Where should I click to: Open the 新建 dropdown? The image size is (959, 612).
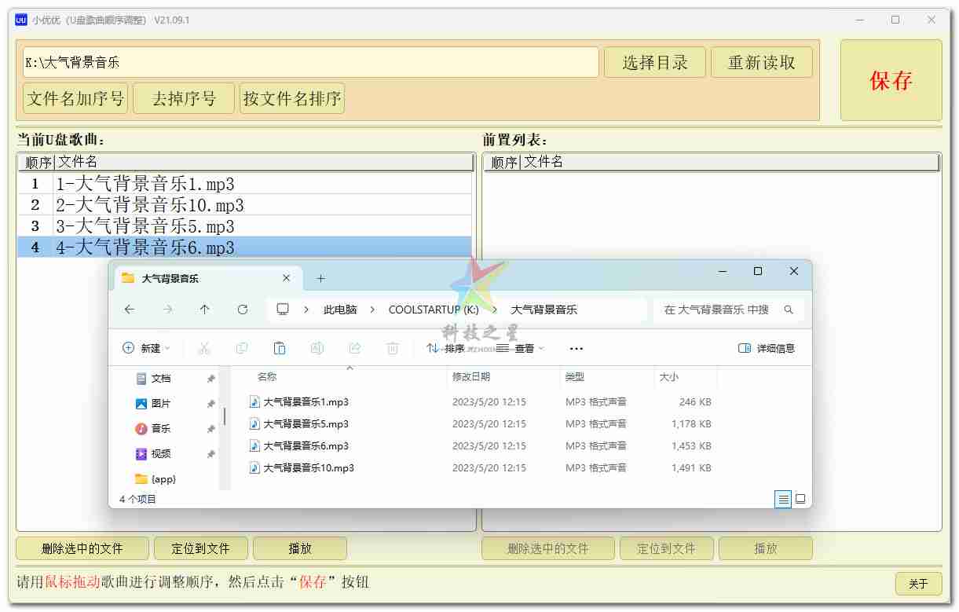146,348
